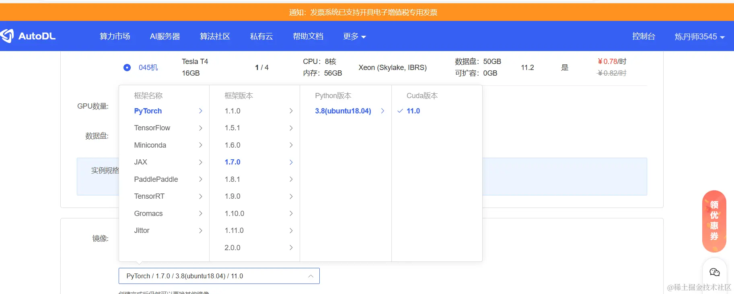The width and height of the screenshot is (734, 294).
Task: Choose framework version 1.1.0
Action: tap(232, 111)
